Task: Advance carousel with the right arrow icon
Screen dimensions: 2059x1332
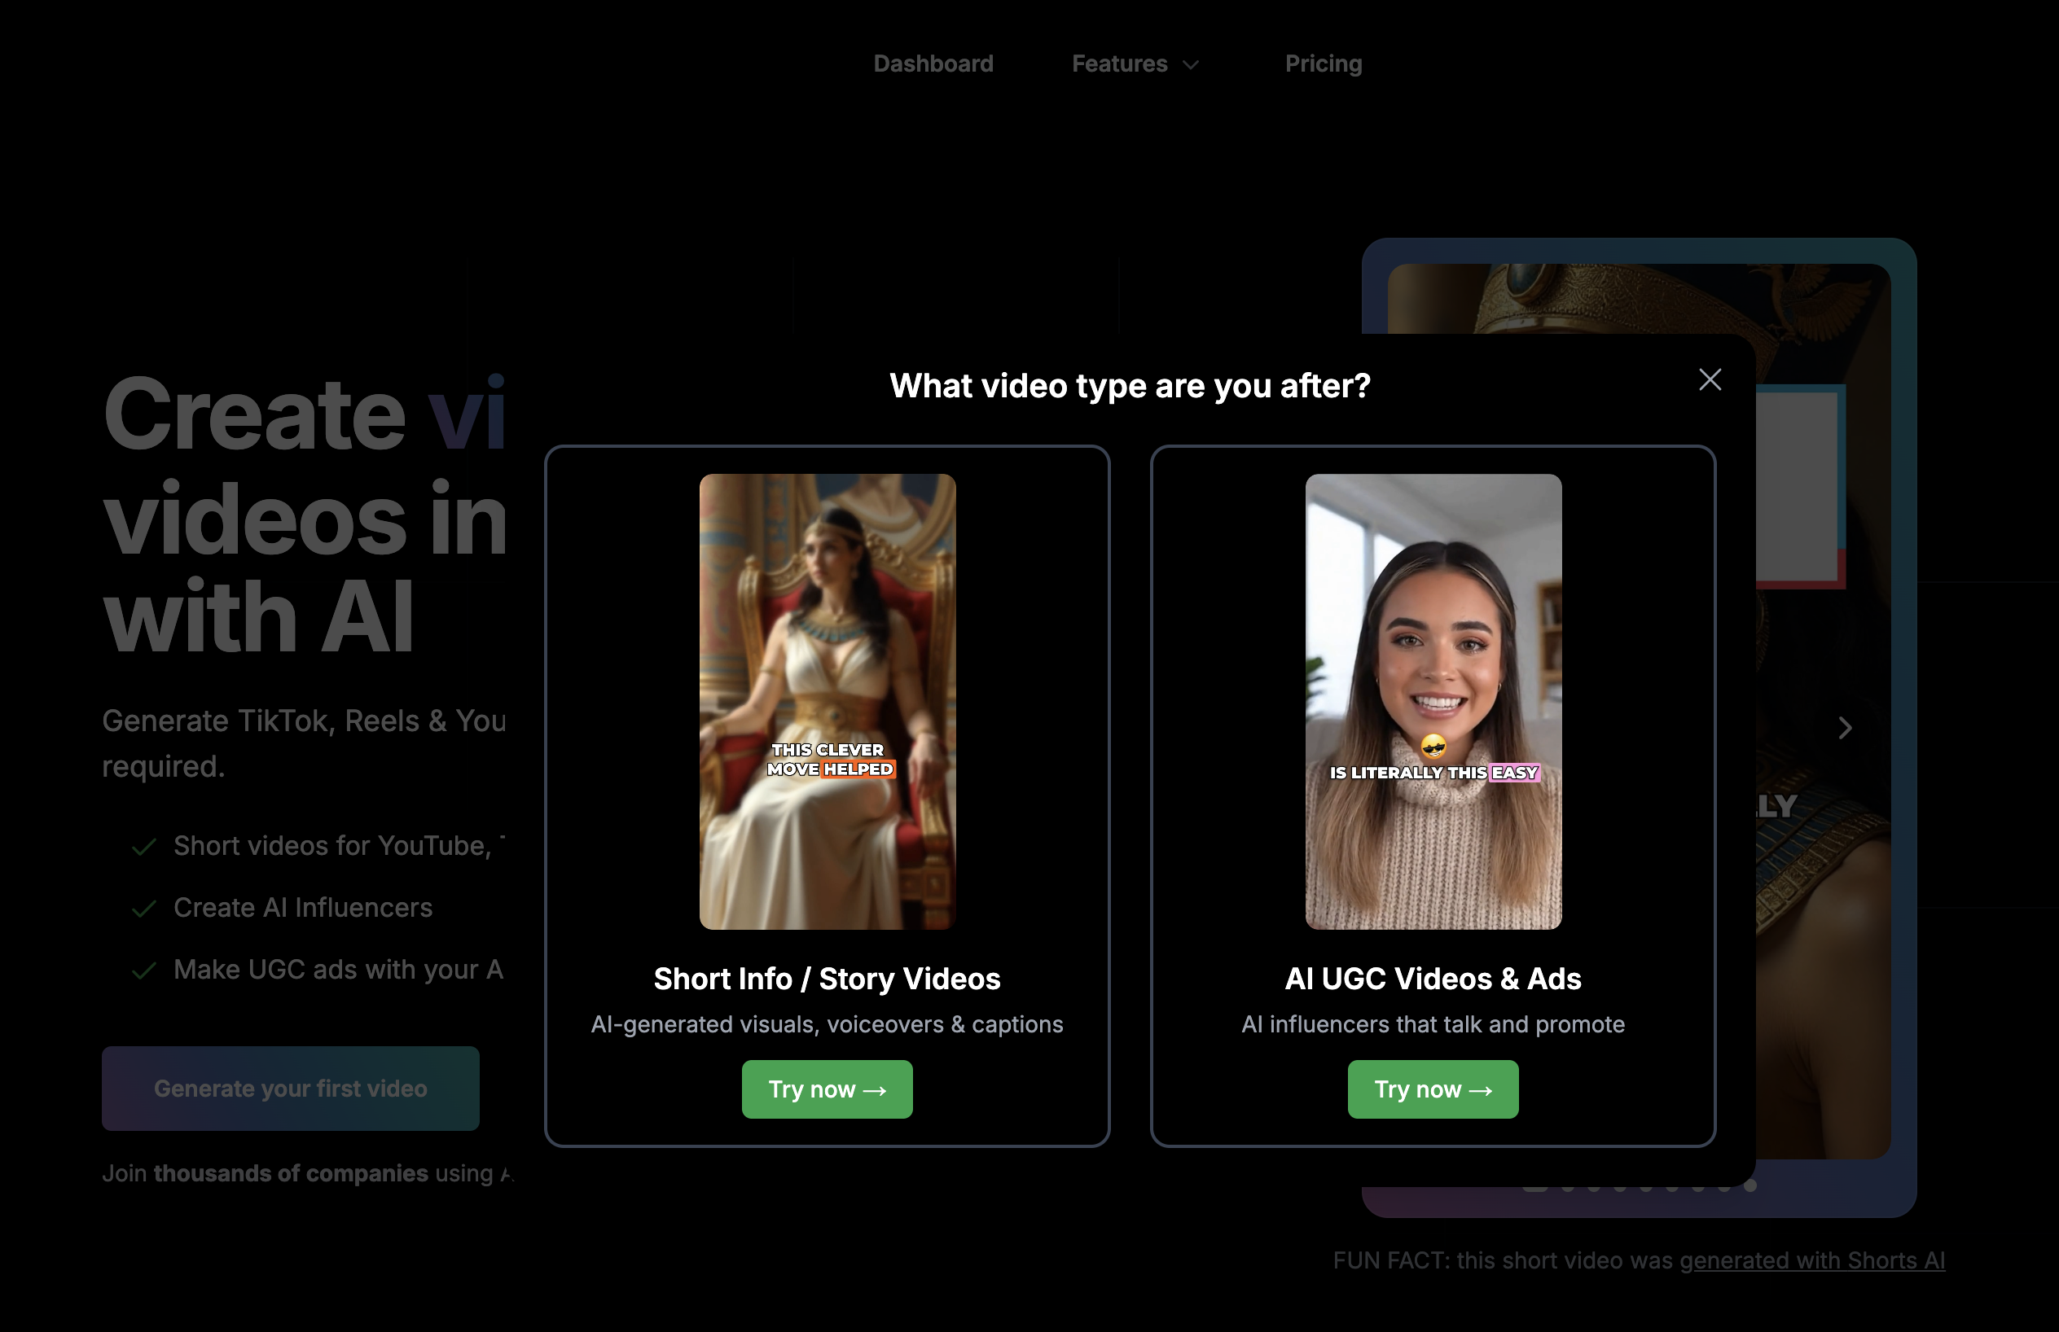Action: (1845, 728)
